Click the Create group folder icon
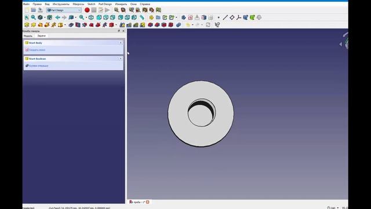Image resolution: width=371 pixels, height=209 pixels. click(158, 17)
